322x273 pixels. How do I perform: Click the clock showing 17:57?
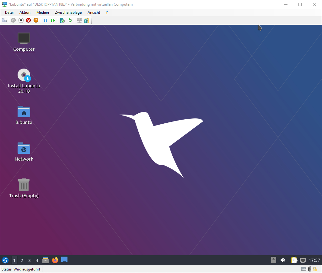click(314, 260)
